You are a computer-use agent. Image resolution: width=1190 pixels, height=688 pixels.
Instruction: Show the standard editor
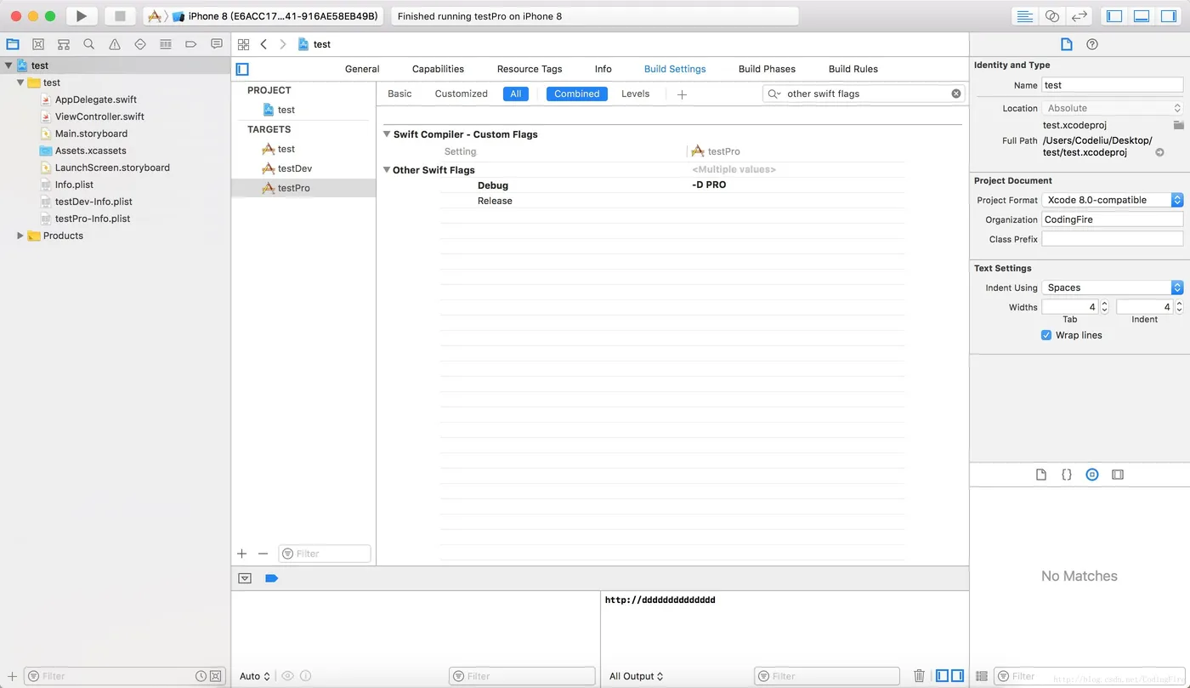pyautogui.click(x=1025, y=16)
